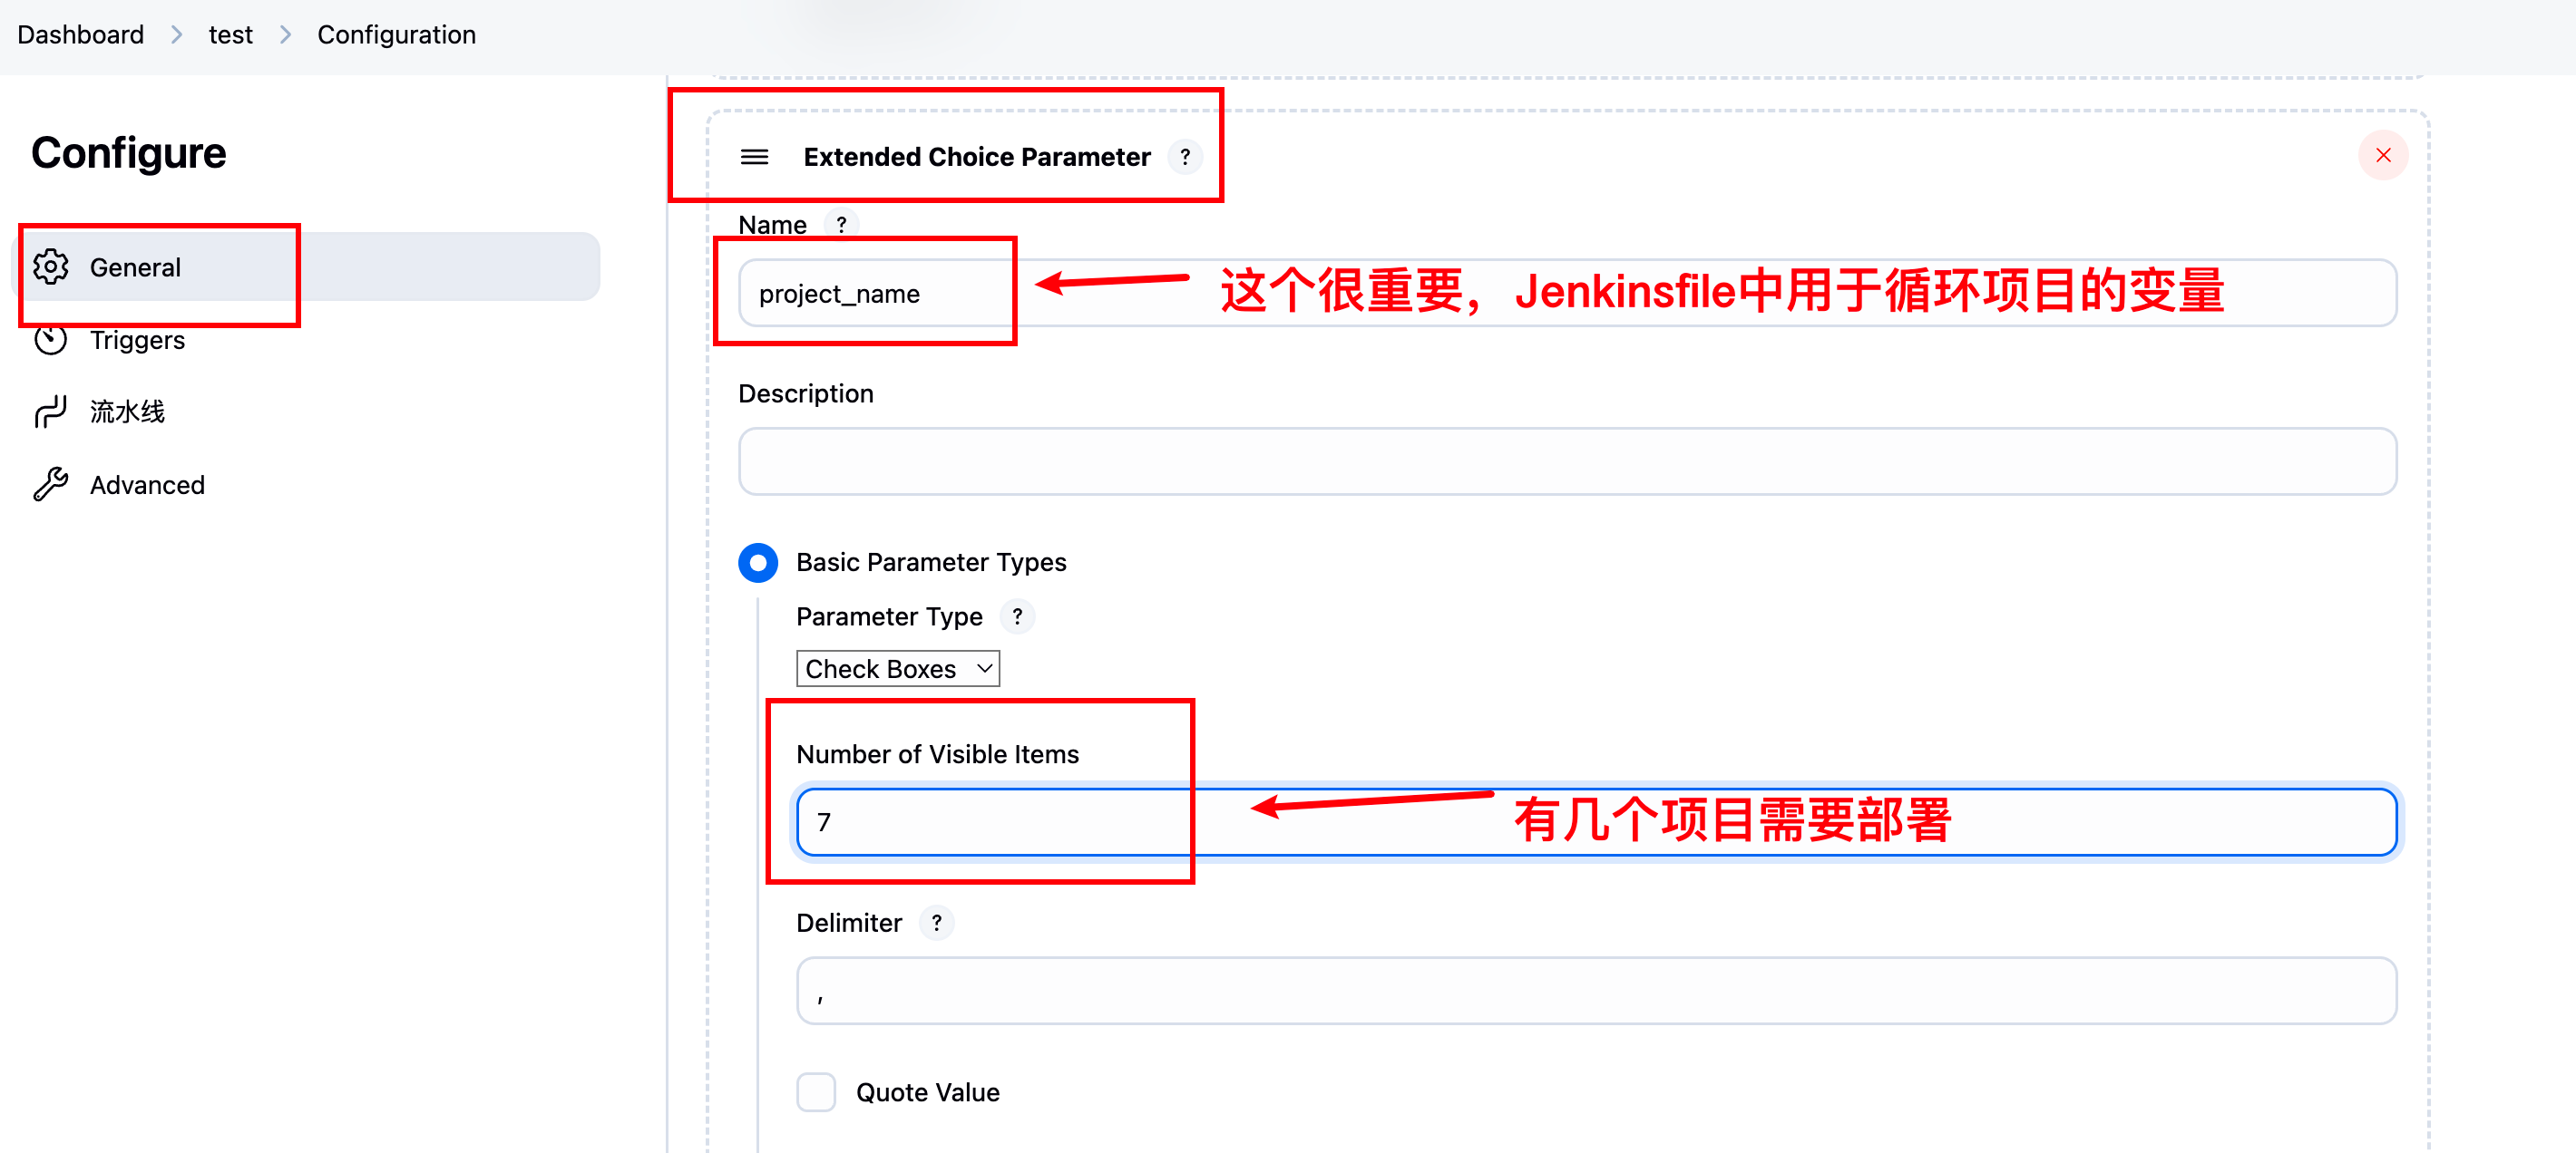The width and height of the screenshot is (2576, 1153).
Task: Select the Basic Parameter Types radio button
Action: tap(758, 563)
